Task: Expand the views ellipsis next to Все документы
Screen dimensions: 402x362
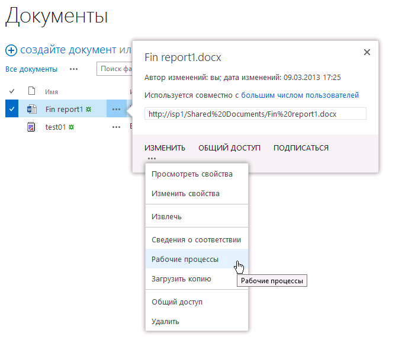Action: [73, 69]
